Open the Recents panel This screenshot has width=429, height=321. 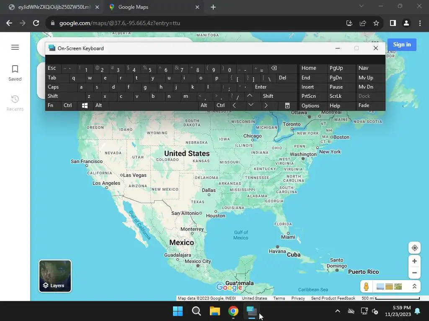coord(15,103)
